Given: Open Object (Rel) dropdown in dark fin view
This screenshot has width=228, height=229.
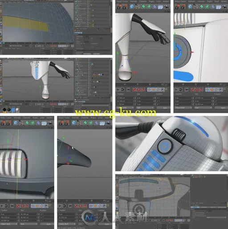Looking at the screenshot, I should pos(67,224).
